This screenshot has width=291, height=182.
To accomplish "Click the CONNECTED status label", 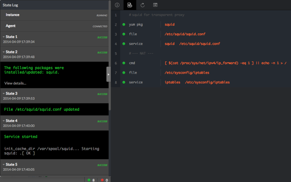I will 100,26.
